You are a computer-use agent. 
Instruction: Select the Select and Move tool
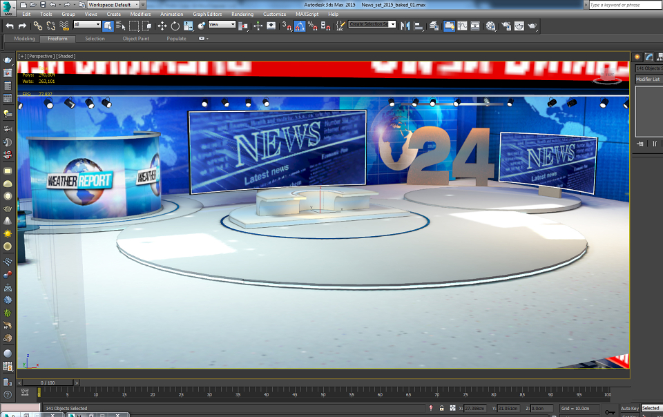(162, 26)
